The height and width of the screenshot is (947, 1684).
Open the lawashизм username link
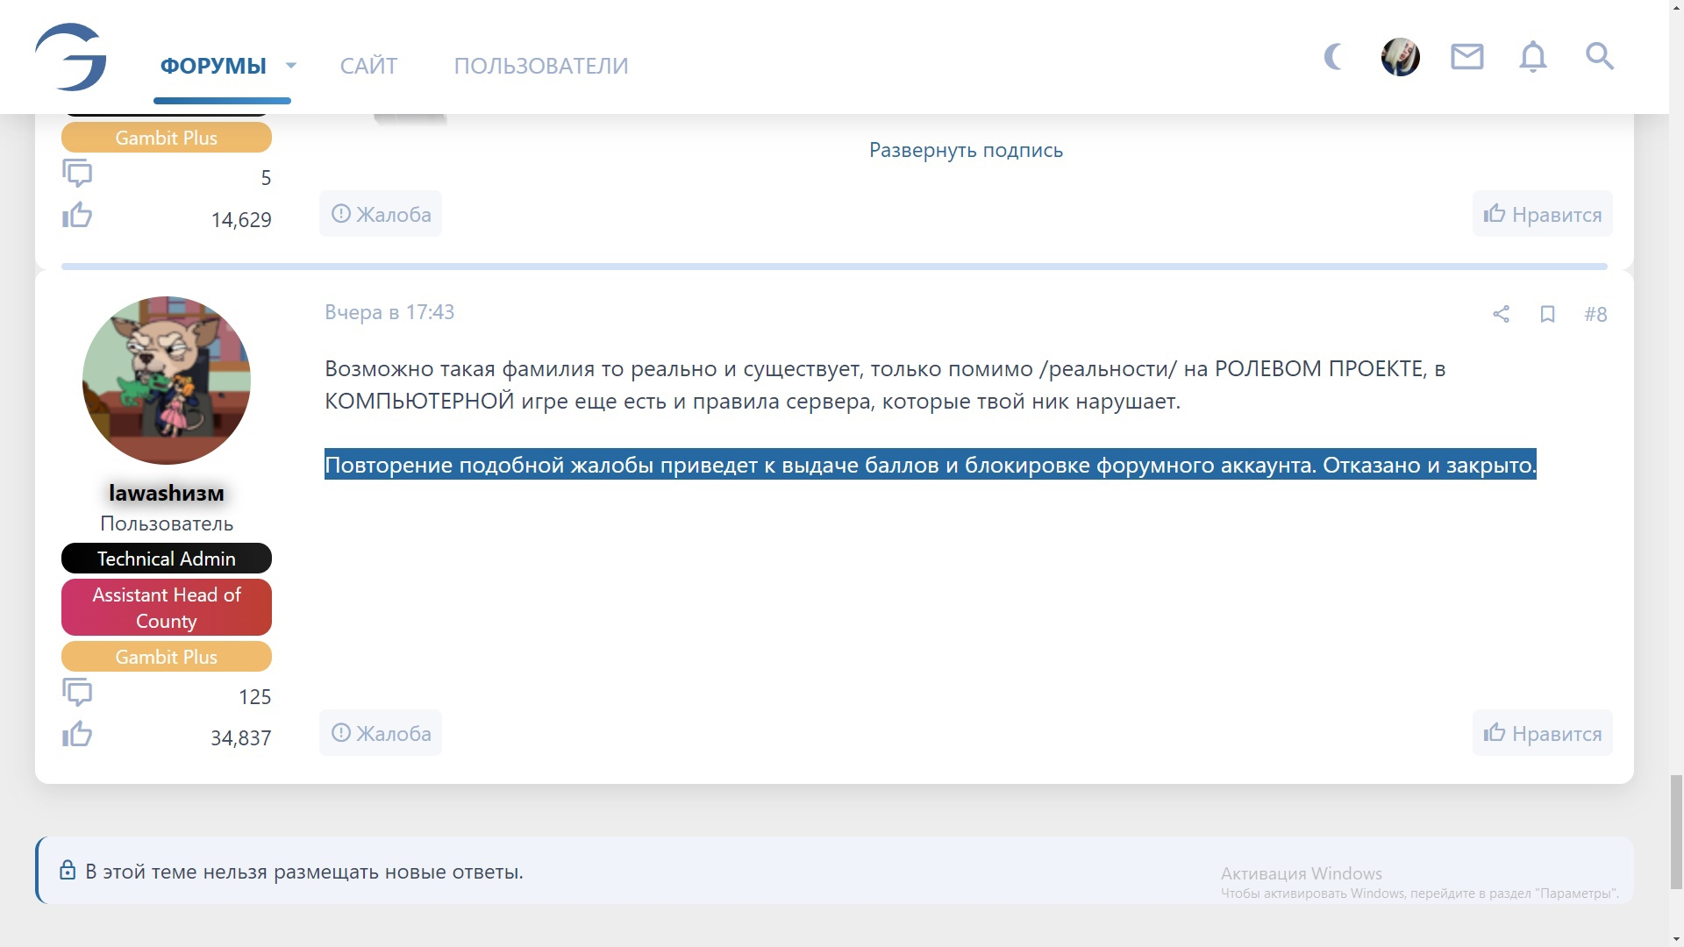point(167,493)
